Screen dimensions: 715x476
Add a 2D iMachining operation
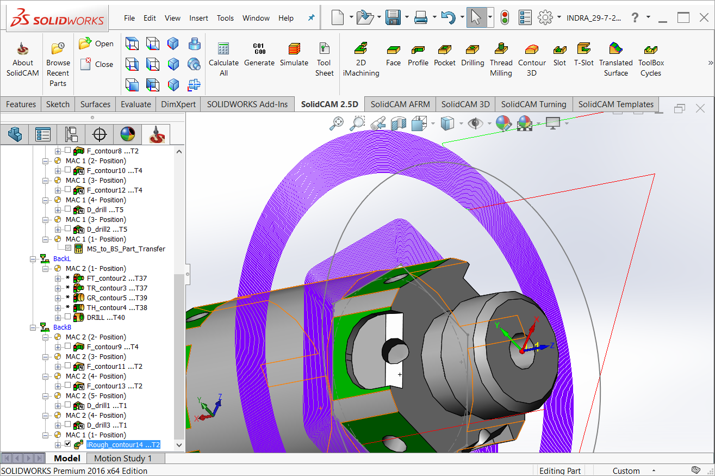point(361,60)
